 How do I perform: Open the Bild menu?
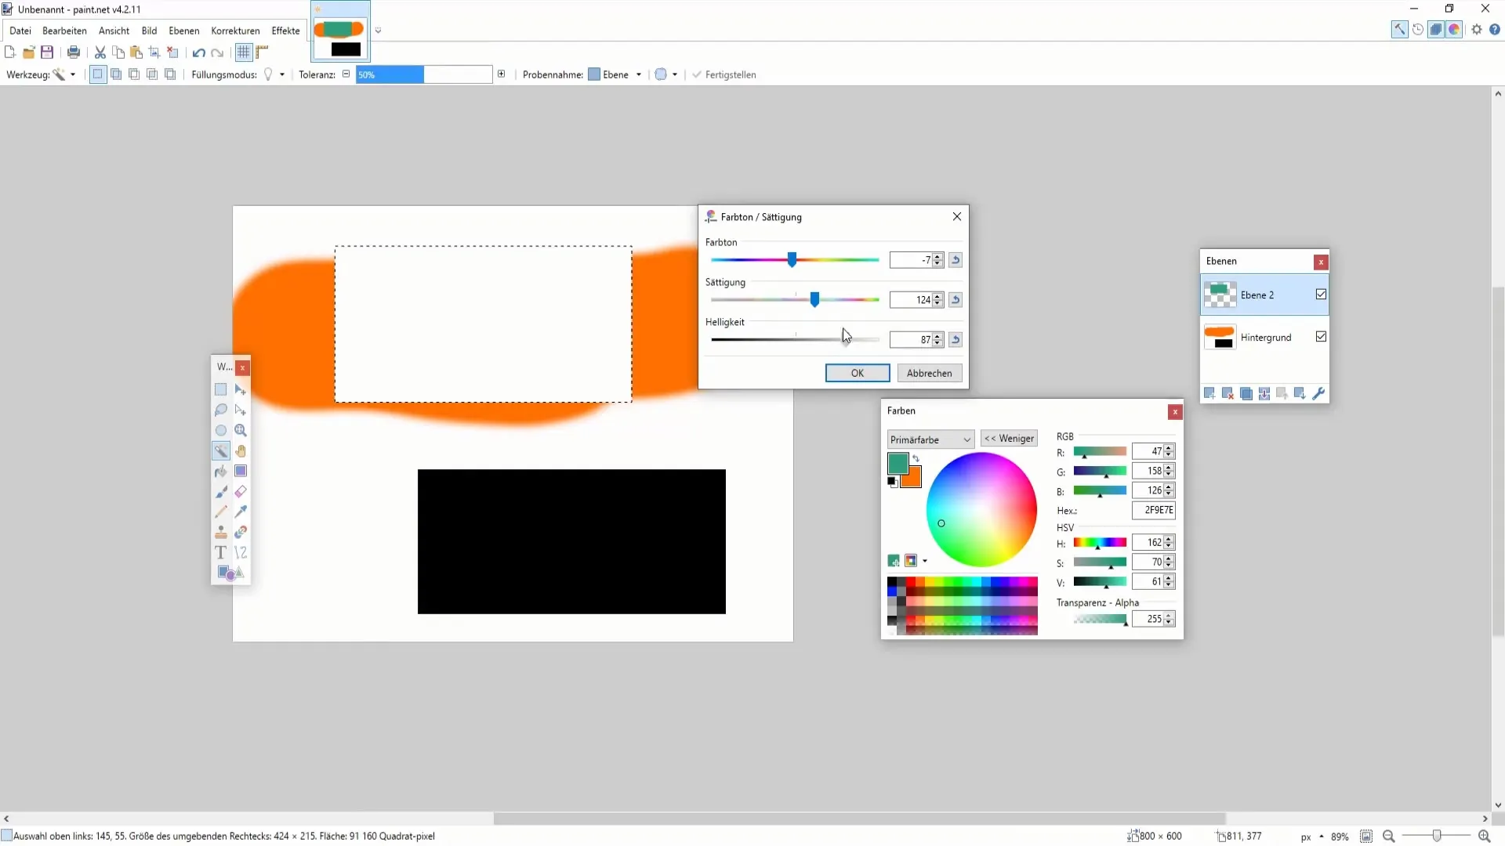[149, 31]
